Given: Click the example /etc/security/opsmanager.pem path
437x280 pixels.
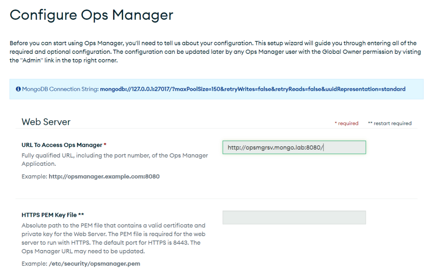Looking at the screenshot, I should pos(94,263).
